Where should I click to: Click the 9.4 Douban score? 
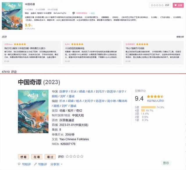coord(139,99)
